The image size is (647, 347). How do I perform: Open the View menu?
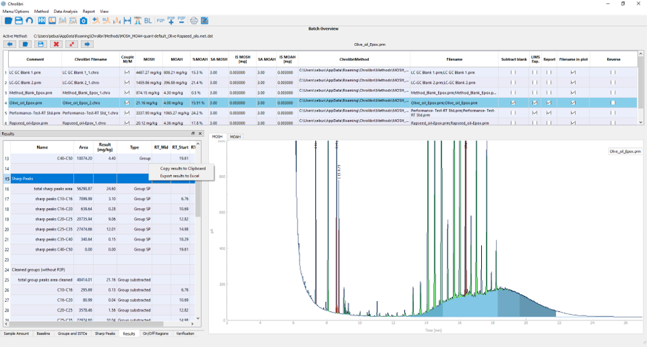pyautogui.click(x=104, y=12)
